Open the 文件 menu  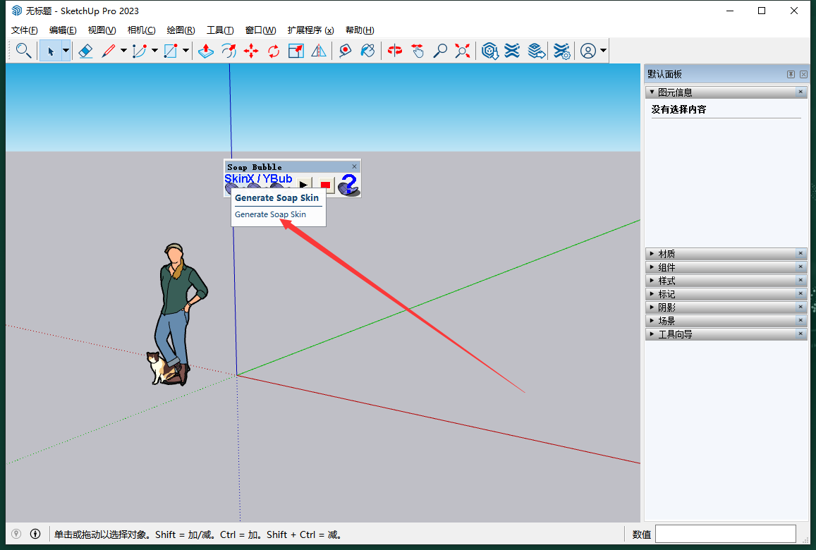pyautogui.click(x=23, y=30)
